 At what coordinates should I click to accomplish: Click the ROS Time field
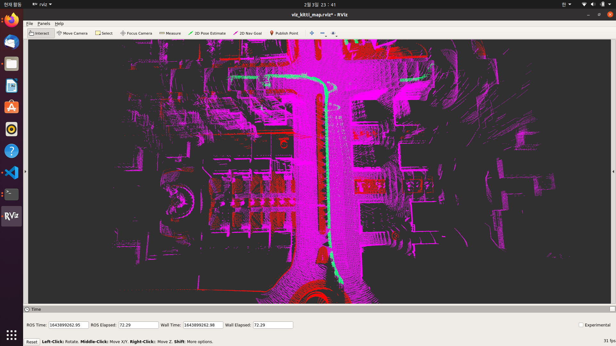pyautogui.click(x=69, y=325)
